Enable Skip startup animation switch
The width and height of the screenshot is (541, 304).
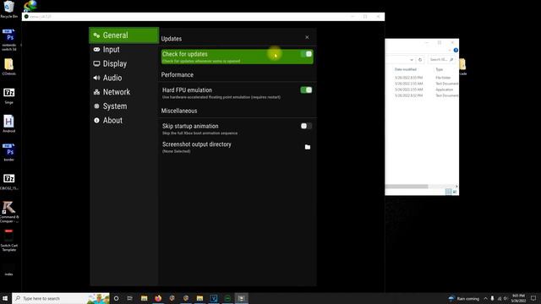click(306, 126)
